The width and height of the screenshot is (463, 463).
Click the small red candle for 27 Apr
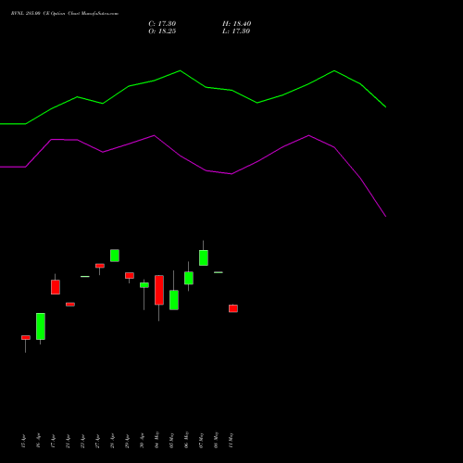tap(100, 266)
